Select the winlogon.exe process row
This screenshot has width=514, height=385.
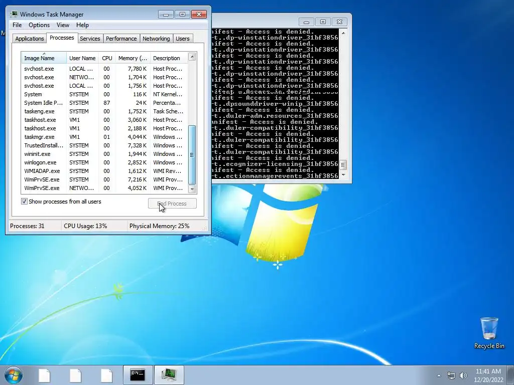click(x=104, y=162)
